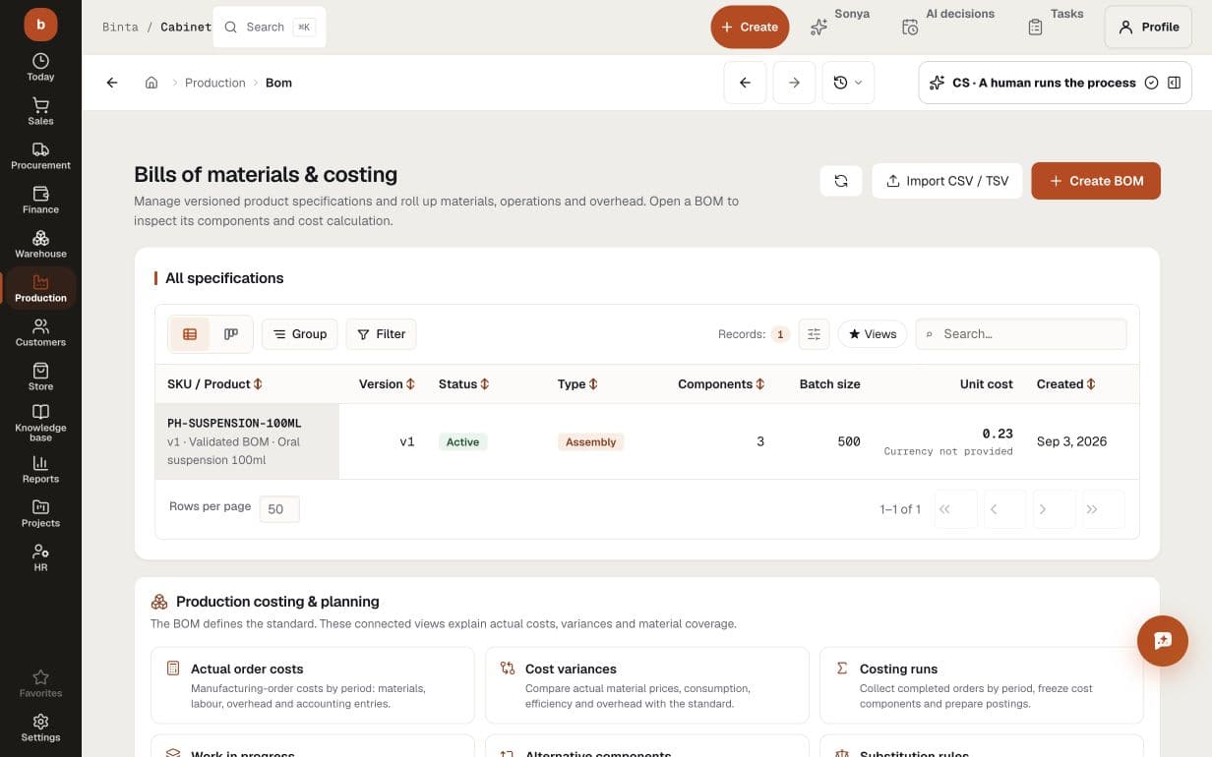Click the circled check icon in the CS bar
Image resolution: width=1212 pixels, height=757 pixels.
pyautogui.click(x=1151, y=83)
